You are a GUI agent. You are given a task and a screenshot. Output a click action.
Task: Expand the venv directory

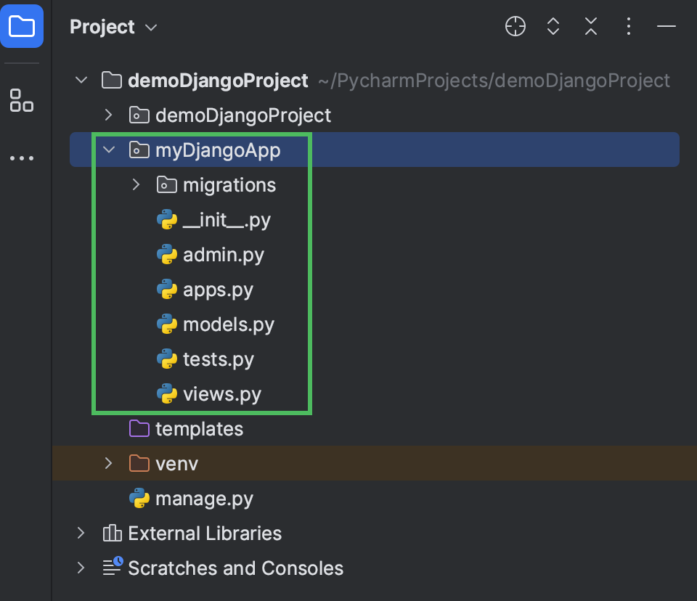pyautogui.click(x=108, y=464)
